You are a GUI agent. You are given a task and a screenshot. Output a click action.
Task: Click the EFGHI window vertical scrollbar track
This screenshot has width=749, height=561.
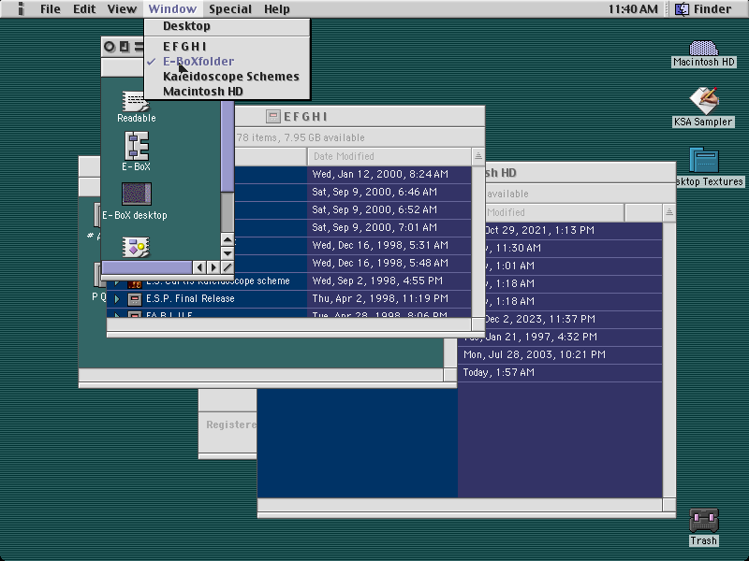[x=478, y=241]
